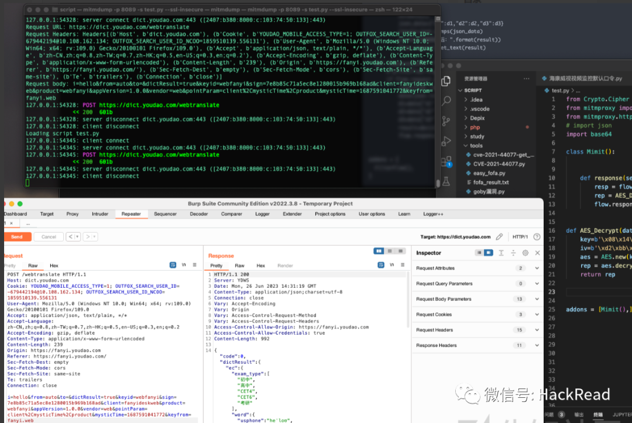Switch Inspector to left-docked layout toggle
The width and height of the screenshot is (632, 423).
tap(479, 253)
